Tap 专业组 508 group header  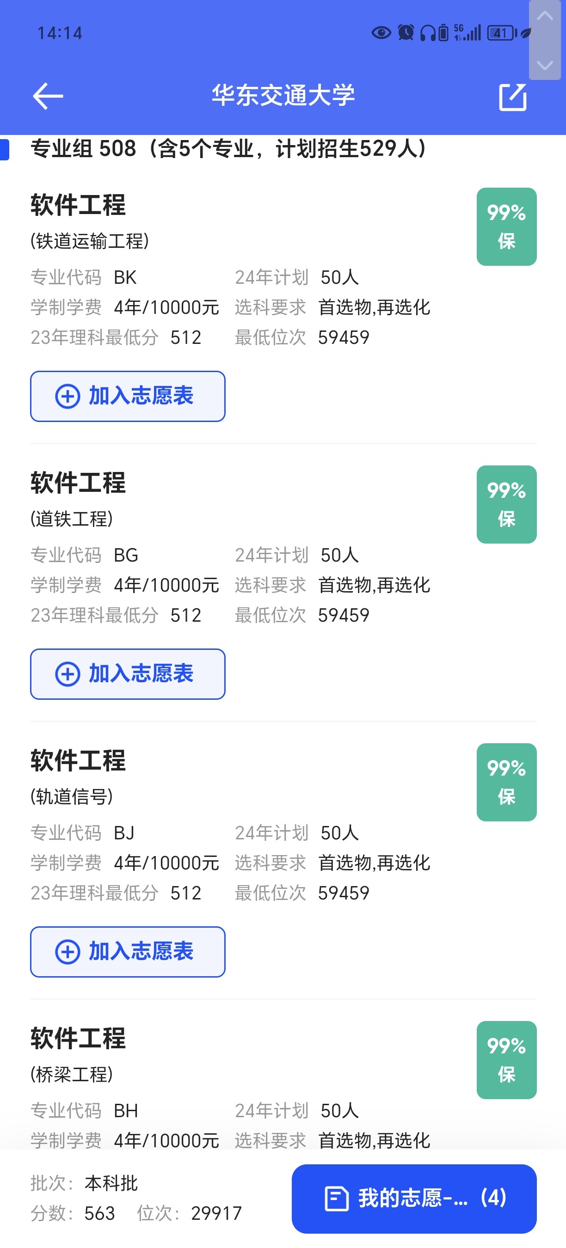point(229,148)
